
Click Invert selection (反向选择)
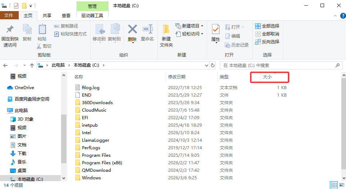[267, 42]
